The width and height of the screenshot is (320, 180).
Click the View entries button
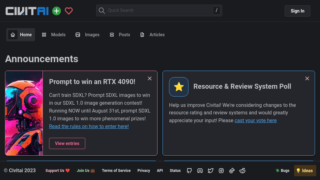(x=67, y=143)
